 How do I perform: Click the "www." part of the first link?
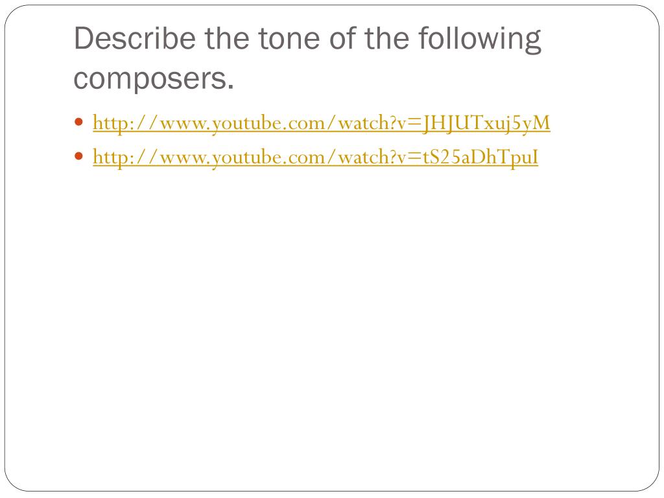coord(185,124)
